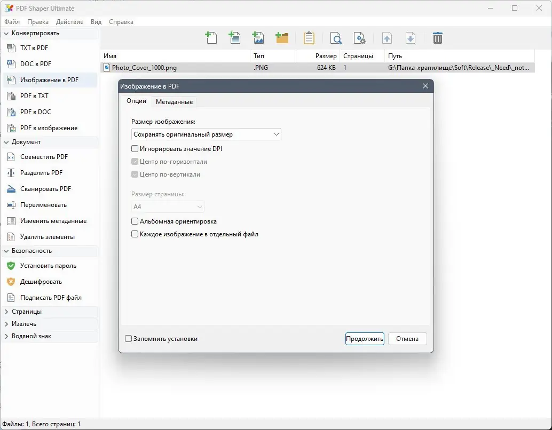Collapse the Конвертировать section

coord(6,33)
